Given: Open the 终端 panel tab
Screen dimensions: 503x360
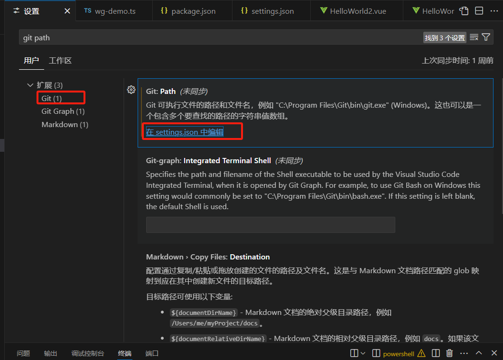Looking at the screenshot, I should pyautogui.click(x=124, y=353).
